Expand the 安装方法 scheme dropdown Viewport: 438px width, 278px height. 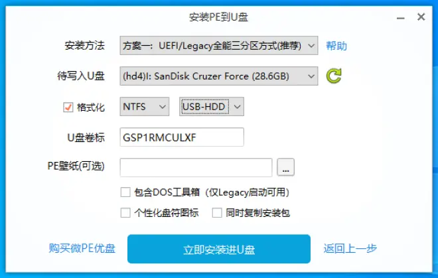[x=219, y=45]
